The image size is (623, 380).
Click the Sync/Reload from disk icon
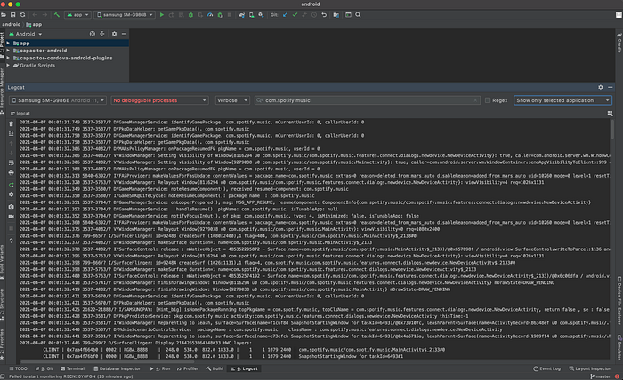22,15
